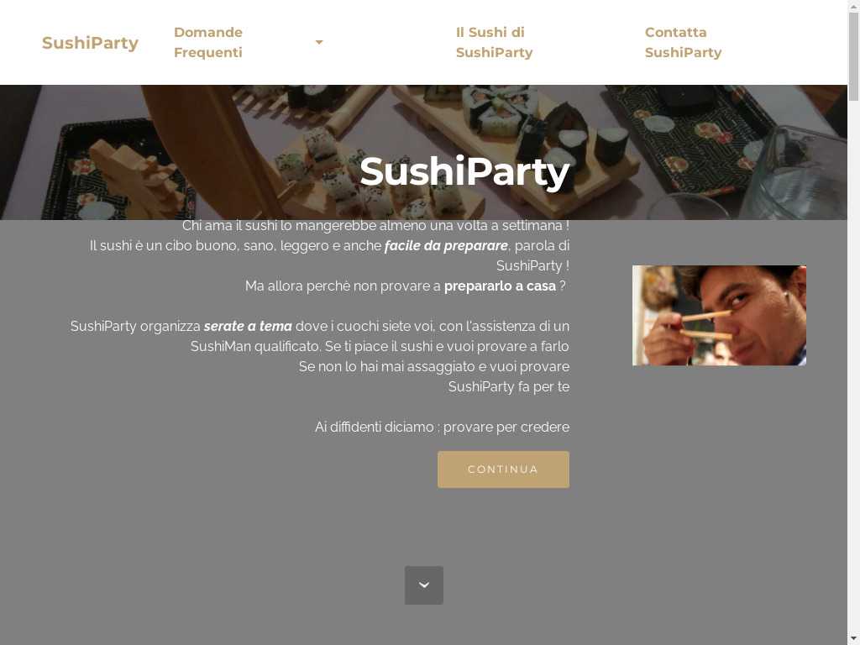Click the 'provare per credere' line

(442, 427)
